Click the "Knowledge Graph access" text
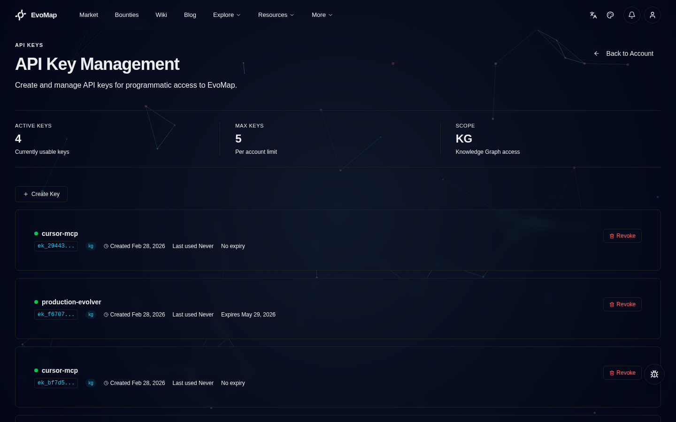Image resolution: width=676 pixels, height=422 pixels. (488, 152)
